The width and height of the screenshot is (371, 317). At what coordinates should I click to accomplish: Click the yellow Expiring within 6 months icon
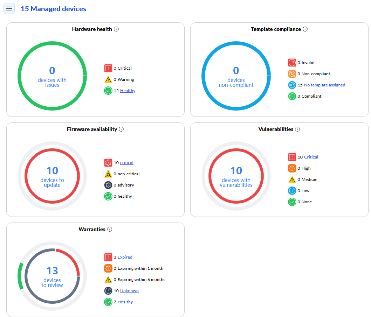tap(108, 280)
